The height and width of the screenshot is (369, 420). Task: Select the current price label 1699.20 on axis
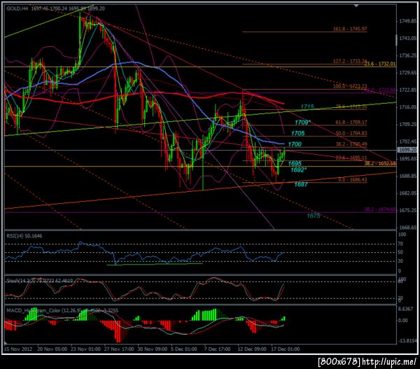click(x=408, y=150)
